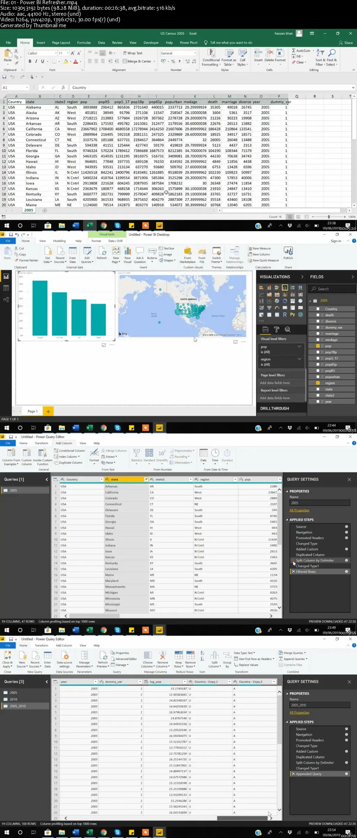Click the Search box in the Power BI Fields pane
Viewport: 357px width, 838px height.
pos(332,289)
